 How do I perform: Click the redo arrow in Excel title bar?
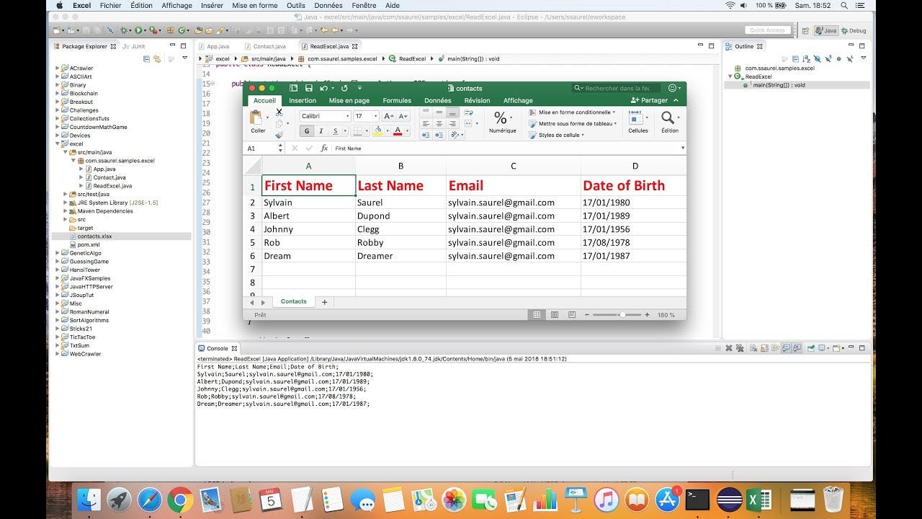(x=344, y=88)
